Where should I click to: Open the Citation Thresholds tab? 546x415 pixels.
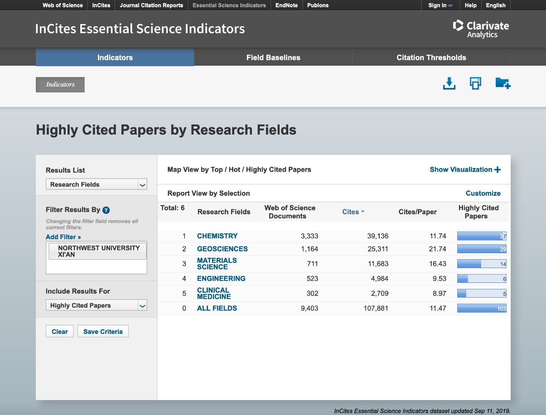pyautogui.click(x=431, y=58)
